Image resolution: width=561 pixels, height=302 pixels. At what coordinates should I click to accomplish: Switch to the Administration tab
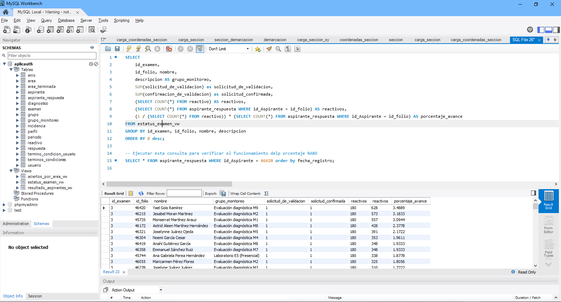tap(16, 224)
